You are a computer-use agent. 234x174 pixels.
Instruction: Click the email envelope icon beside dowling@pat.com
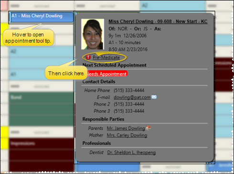tap(154, 97)
